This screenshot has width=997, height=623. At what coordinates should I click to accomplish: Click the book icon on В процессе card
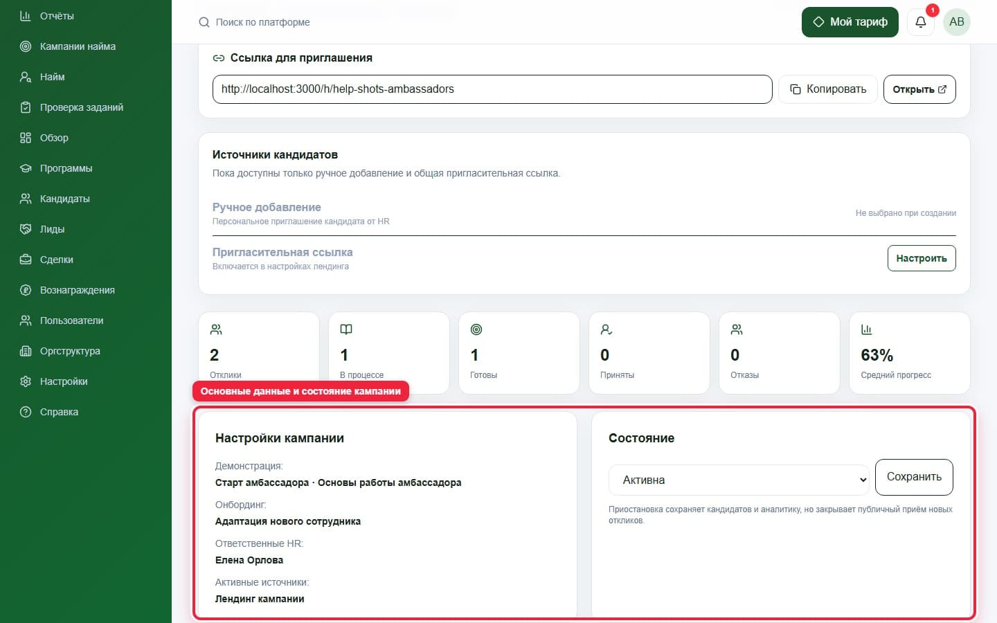346,329
